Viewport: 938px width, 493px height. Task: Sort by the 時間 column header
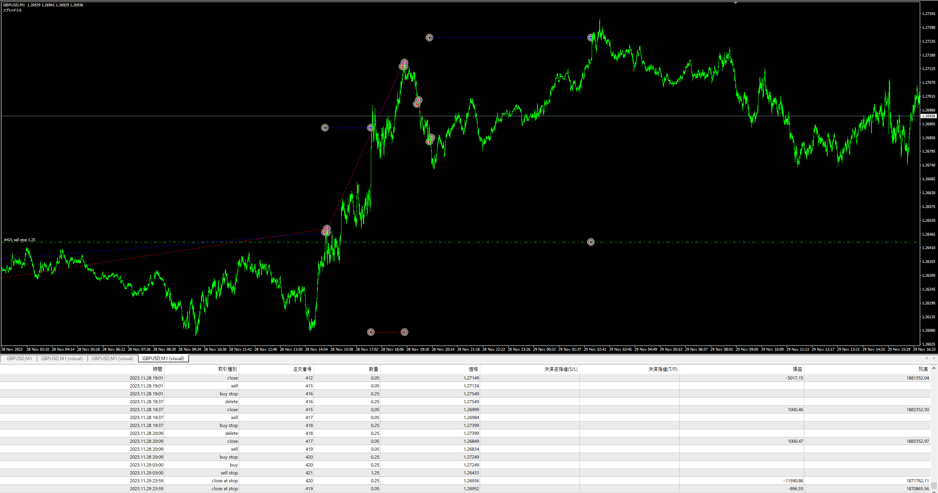click(x=158, y=369)
